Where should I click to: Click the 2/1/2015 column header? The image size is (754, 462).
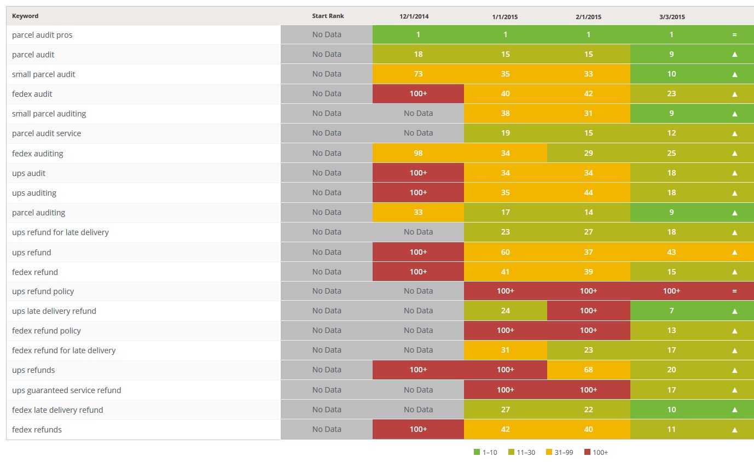coord(588,17)
